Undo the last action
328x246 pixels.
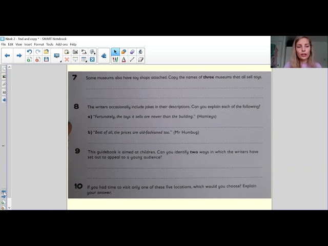[x=29, y=52]
